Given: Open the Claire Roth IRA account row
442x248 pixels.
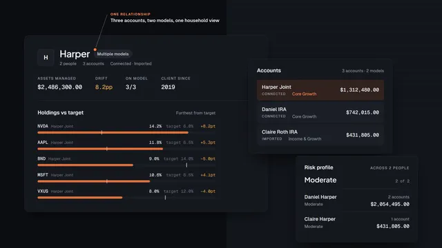Looking at the screenshot, I should (x=320, y=135).
